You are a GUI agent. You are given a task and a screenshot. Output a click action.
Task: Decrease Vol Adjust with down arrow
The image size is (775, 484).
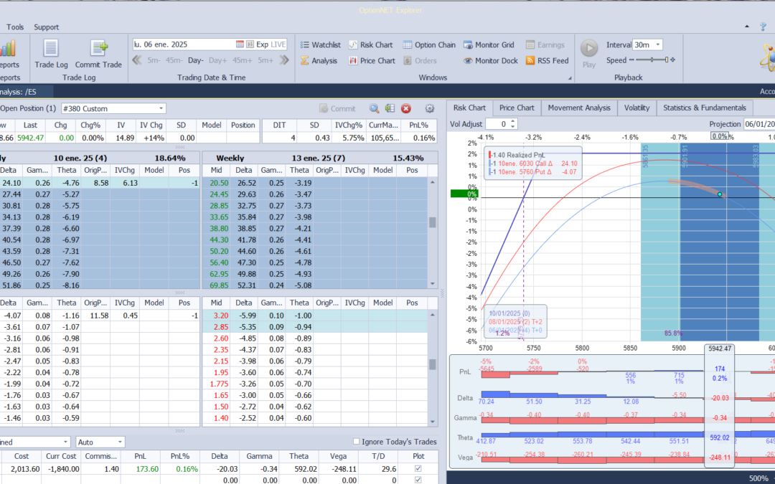pos(513,127)
